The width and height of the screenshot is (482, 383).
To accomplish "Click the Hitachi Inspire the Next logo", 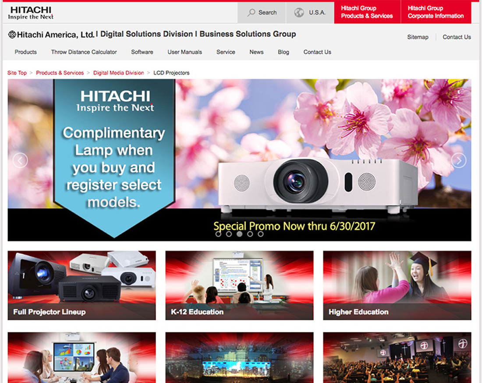I will (30, 13).
